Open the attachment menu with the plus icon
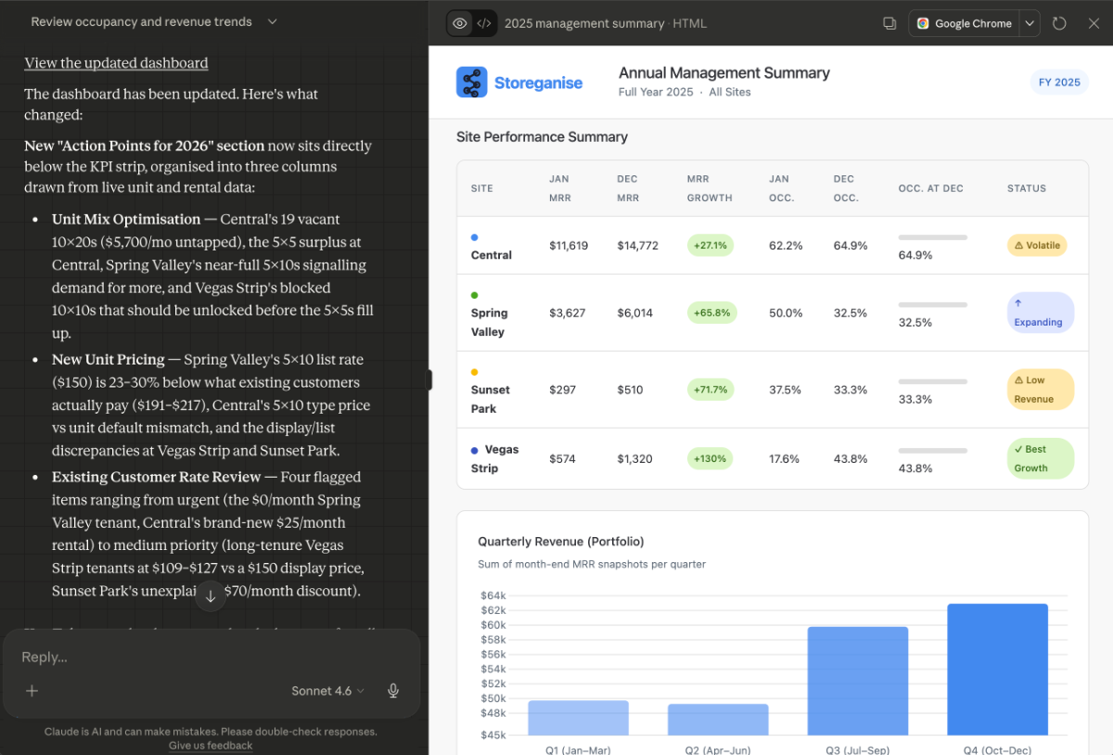The image size is (1113, 755). [x=32, y=691]
